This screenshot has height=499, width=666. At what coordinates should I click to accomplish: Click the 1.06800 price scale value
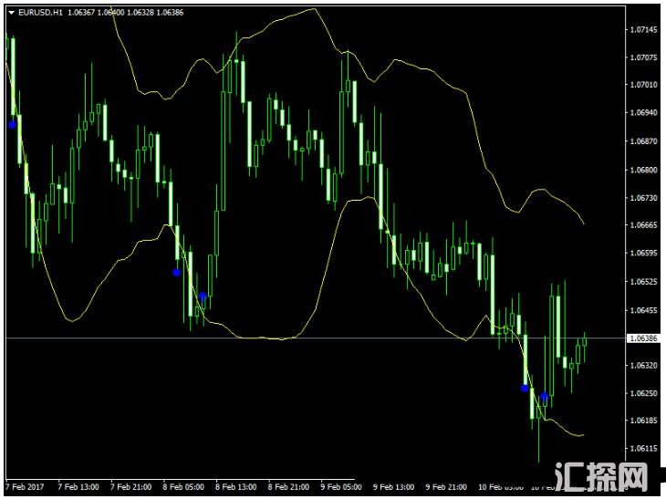[x=643, y=170]
